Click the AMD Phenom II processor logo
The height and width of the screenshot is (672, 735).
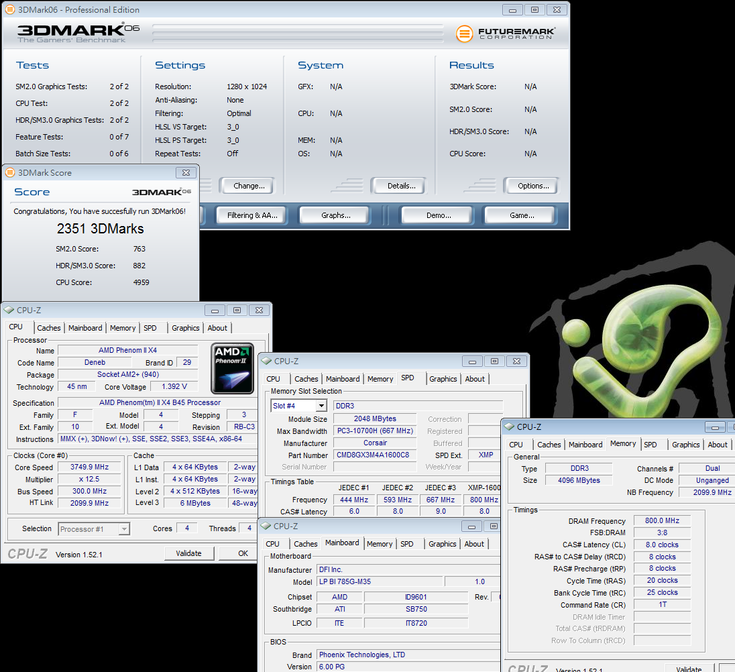point(232,368)
